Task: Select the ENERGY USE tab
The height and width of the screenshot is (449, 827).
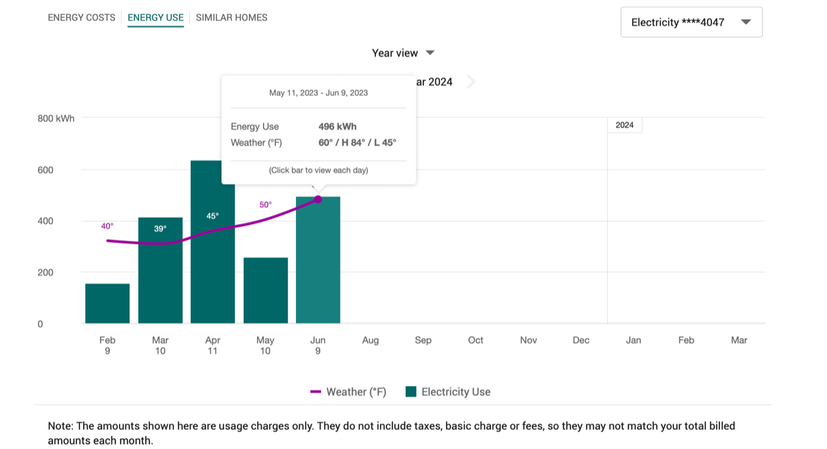Action: coord(156,17)
